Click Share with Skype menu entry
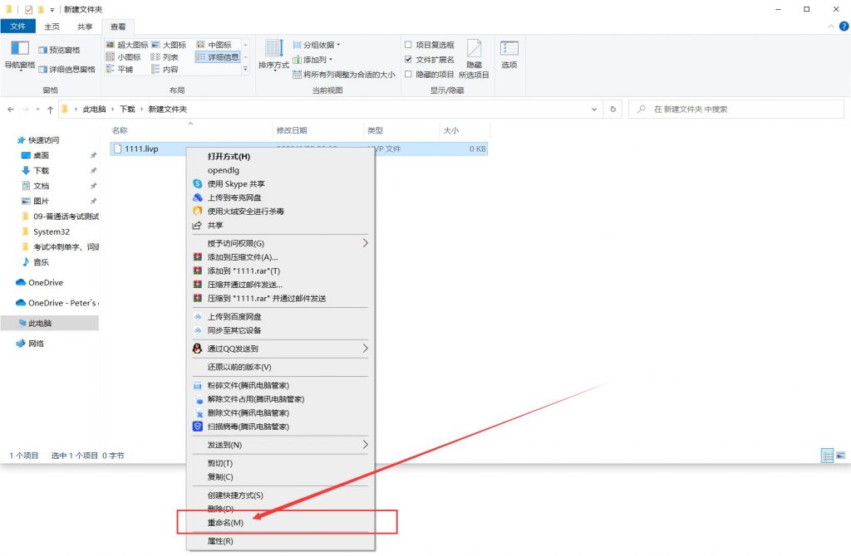This screenshot has height=556, width=851. [280, 184]
